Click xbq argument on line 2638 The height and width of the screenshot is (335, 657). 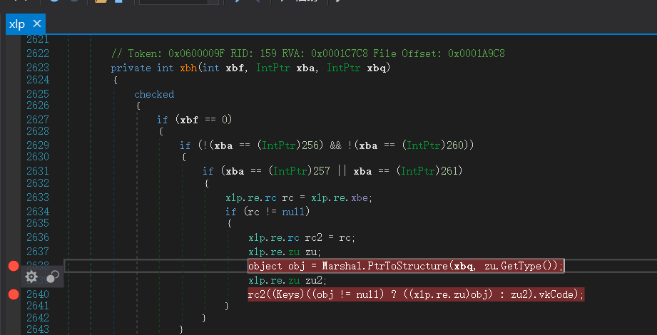(463, 266)
